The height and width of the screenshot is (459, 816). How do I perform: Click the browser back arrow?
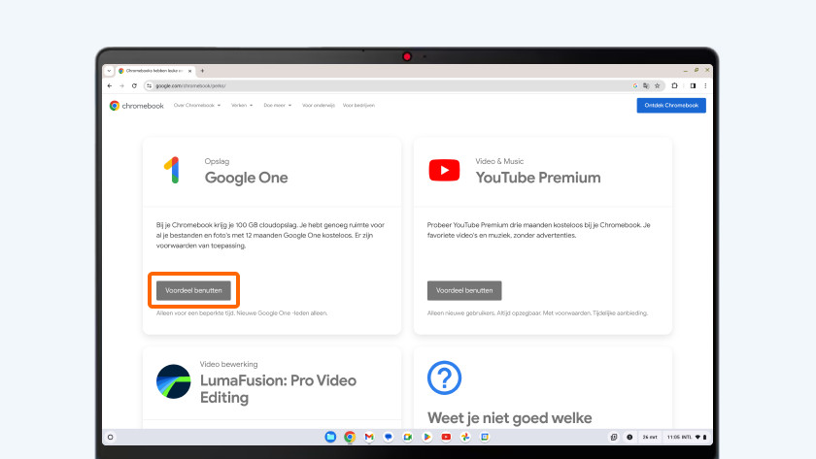[x=109, y=85]
